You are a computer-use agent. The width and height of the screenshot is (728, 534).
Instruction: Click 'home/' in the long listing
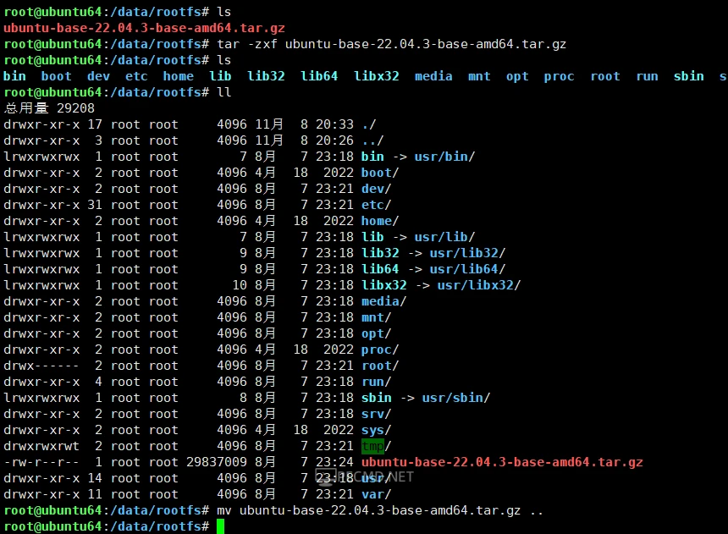pos(380,221)
